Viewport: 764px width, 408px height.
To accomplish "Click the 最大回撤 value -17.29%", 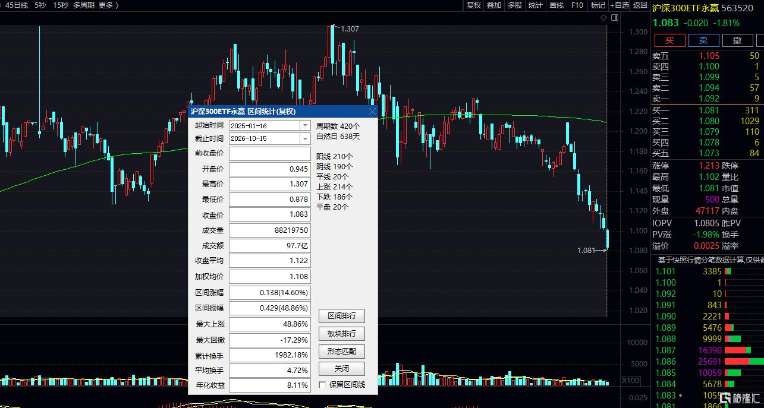I will click(270, 340).
